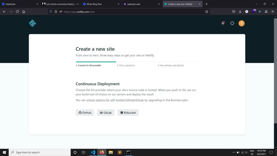Reload the current page
The image size is (277, 156).
tap(17, 12)
